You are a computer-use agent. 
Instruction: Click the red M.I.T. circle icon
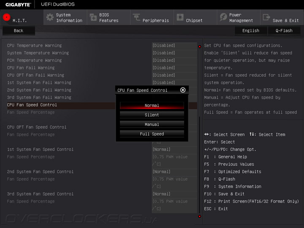7,17
